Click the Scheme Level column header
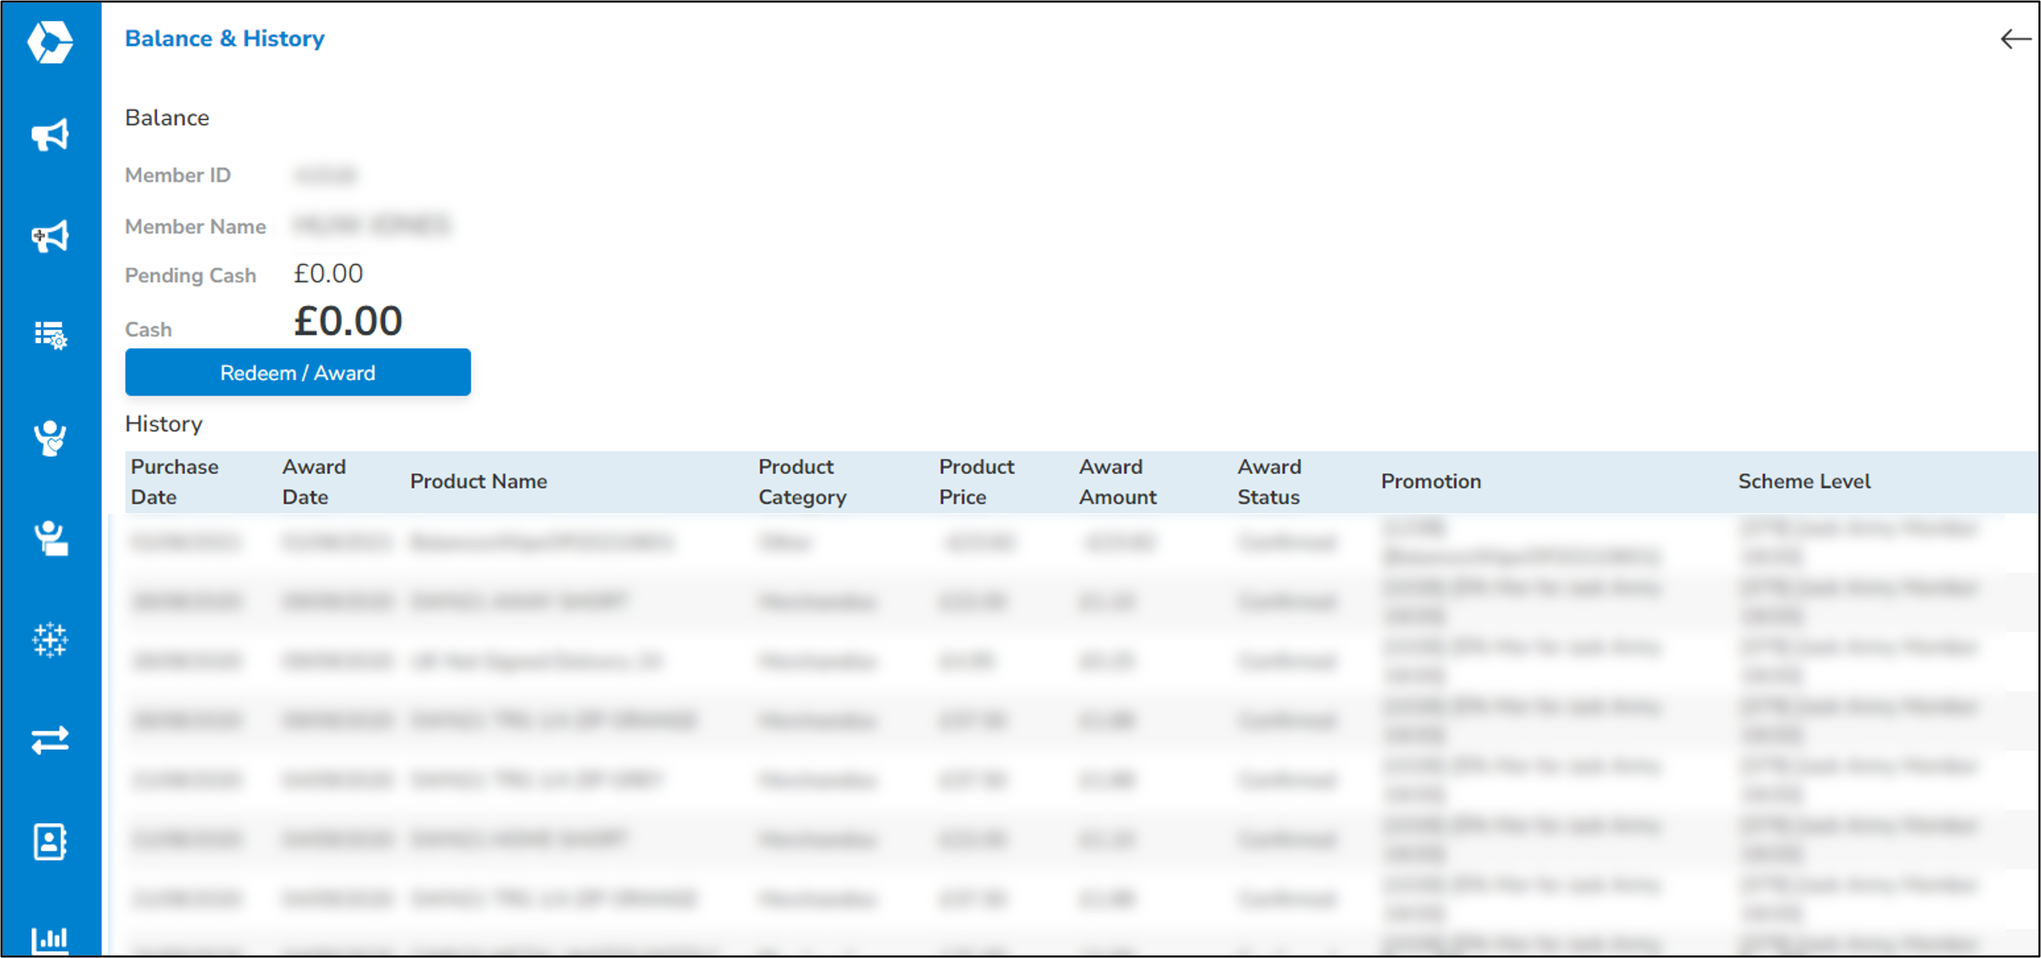2041x958 pixels. pyautogui.click(x=1804, y=481)
